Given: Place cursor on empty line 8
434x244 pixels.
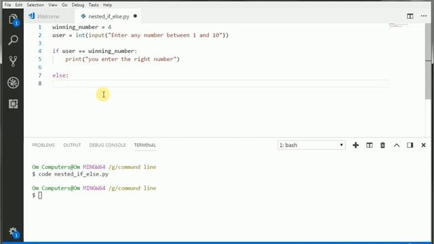Looking at the screenshot, I should (x=220, y=83).
